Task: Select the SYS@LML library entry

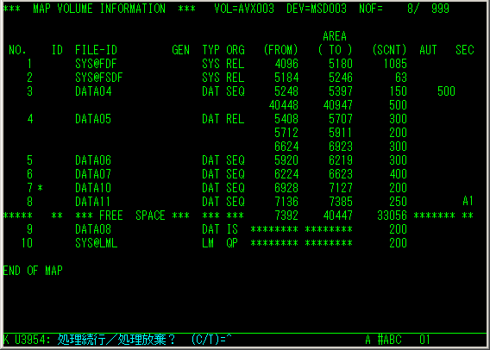Action: tap(97, 243)
